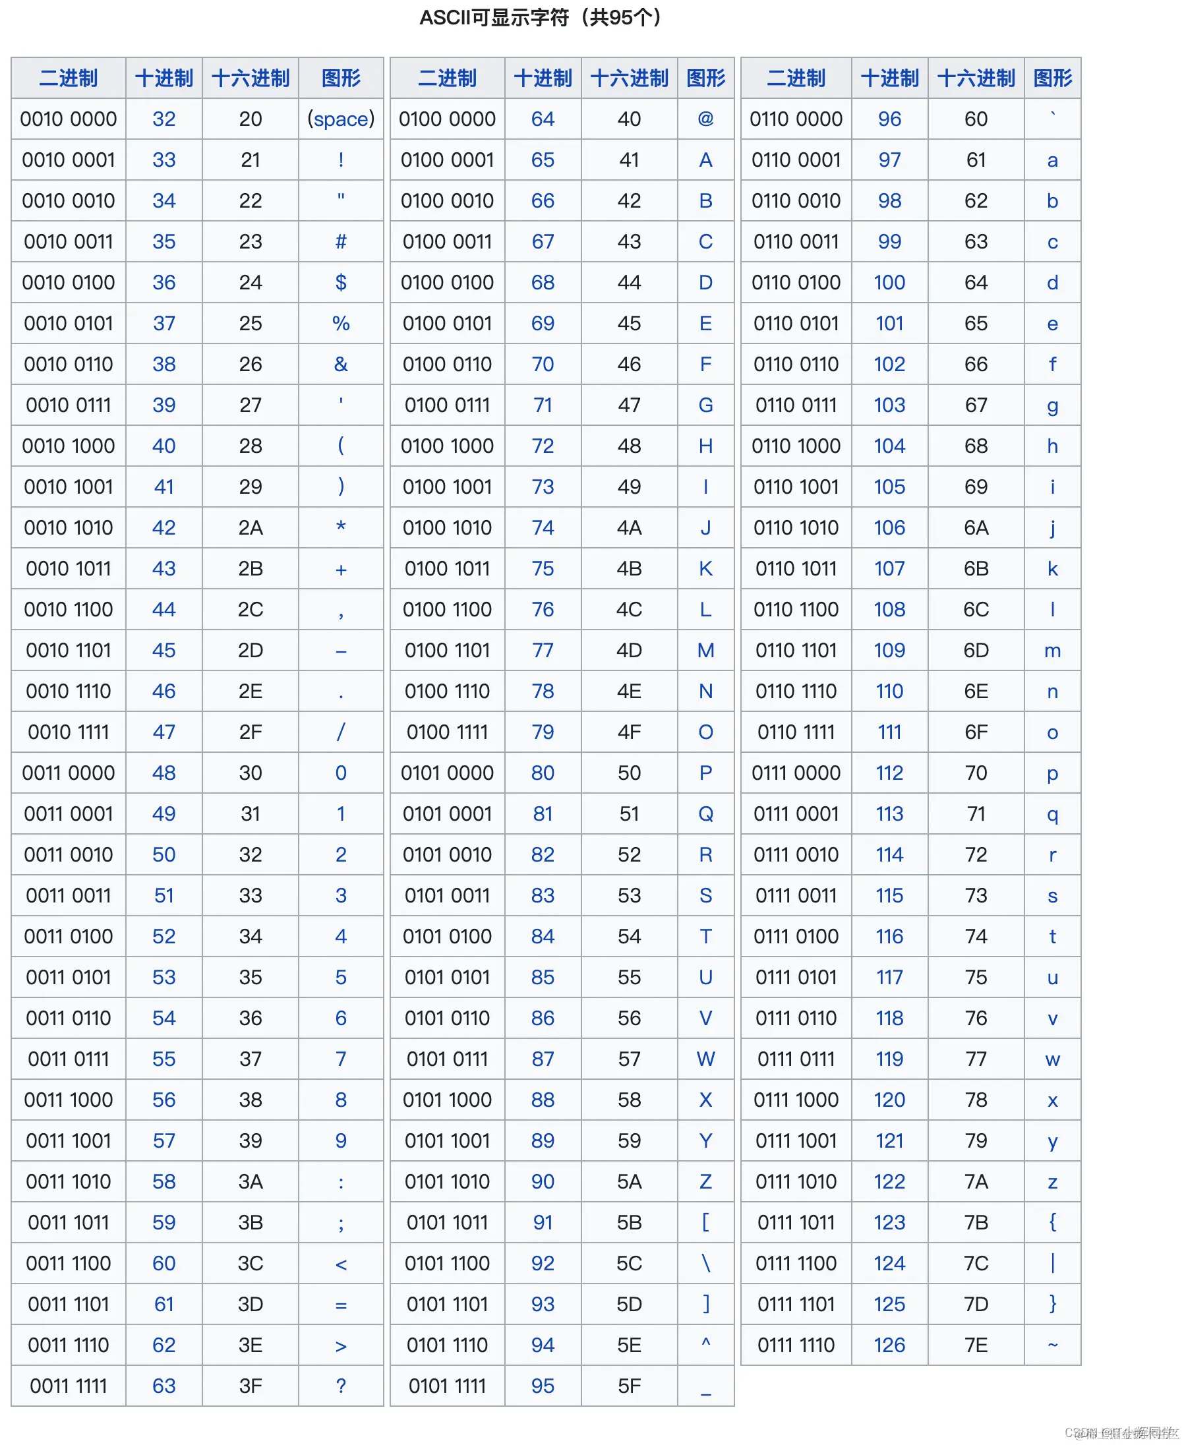Click decimal link 100

[x=889, y=283]
